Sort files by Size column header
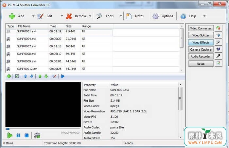229x148 pixels. pyautogui.click(x=73, y=26)
